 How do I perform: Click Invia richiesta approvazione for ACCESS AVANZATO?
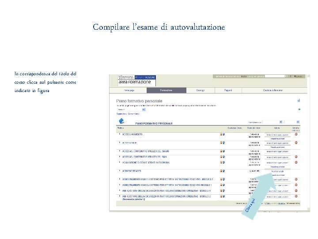tap(277, 135)
